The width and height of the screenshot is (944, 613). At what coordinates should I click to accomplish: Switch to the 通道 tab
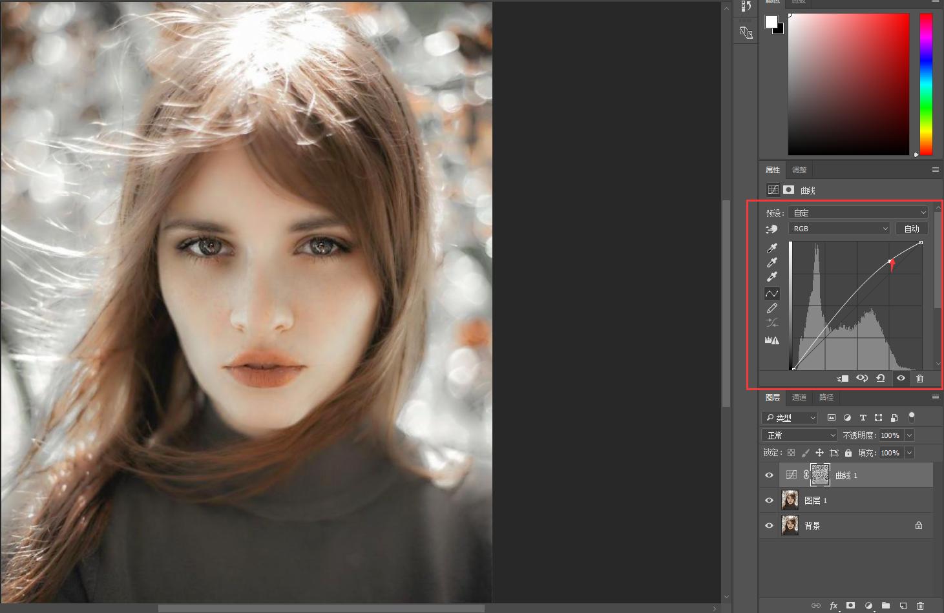[x=799, y=397]
